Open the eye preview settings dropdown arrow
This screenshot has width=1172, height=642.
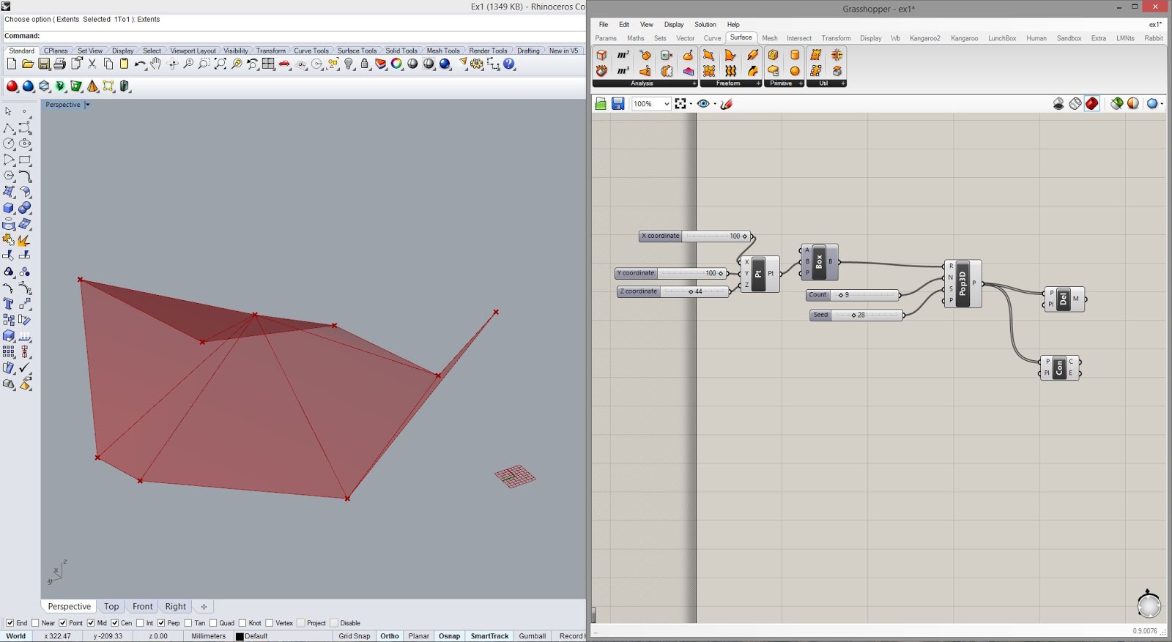click(x=715, y=104)
